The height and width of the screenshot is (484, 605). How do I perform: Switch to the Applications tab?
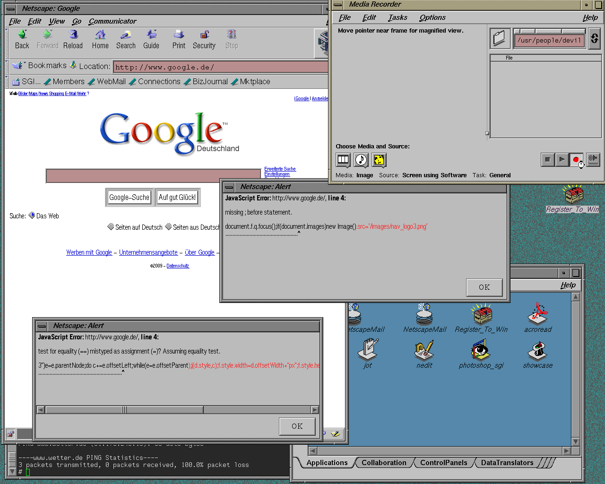tap(327, 463)
